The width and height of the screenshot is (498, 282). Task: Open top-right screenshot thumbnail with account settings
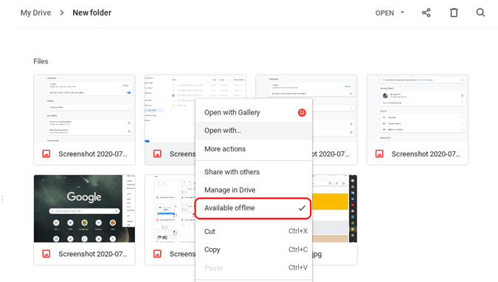coord(418,109)
